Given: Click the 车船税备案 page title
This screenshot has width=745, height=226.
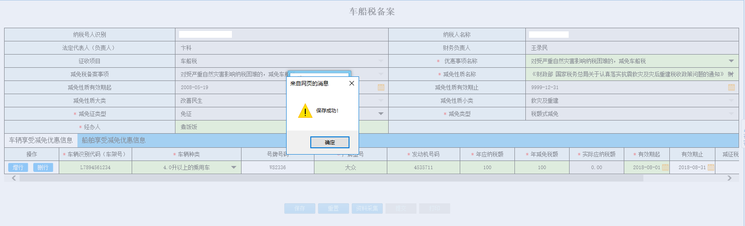Looking at the screenshot, I should tap(372, 12).
